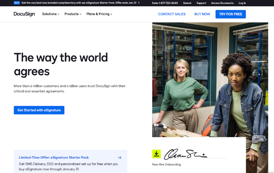274x173 pixels.
Task: Click the eSignature Starter Pack promo banner text
Action: [x=79, y=3]
